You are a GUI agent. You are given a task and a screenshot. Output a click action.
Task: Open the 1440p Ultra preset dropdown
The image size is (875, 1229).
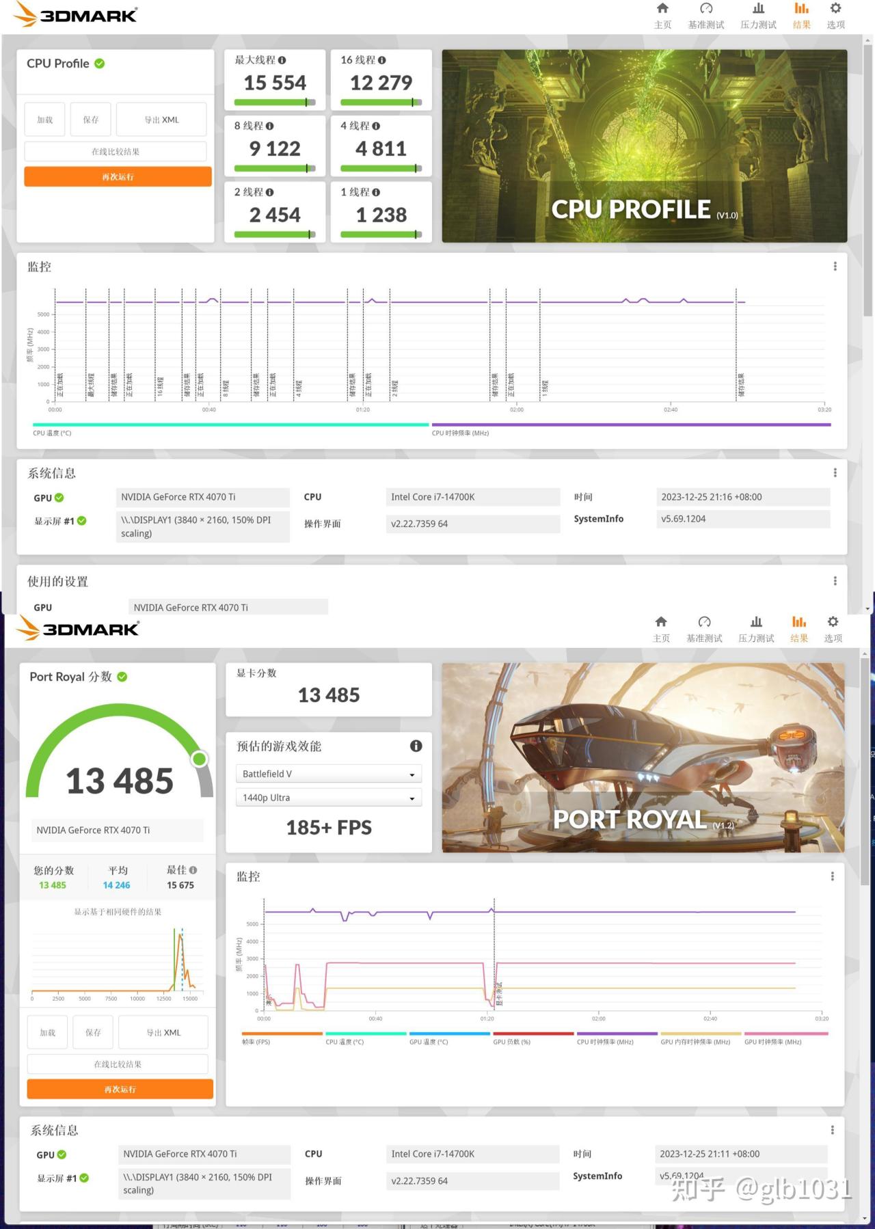point(329,798)
